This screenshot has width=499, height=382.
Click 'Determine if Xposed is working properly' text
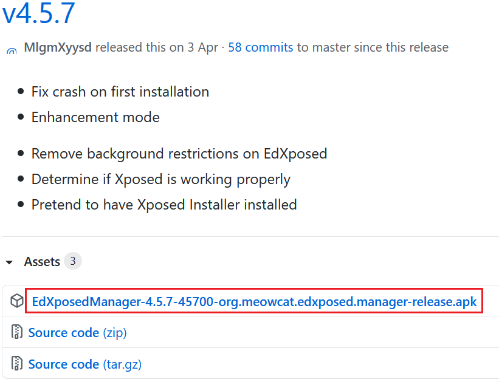click(x=160, y=179)
